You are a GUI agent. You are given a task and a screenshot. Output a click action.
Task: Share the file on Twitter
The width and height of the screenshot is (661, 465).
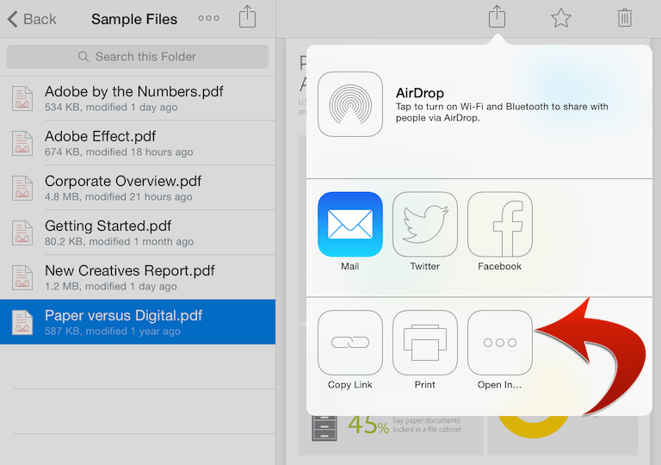[x=424, y=225]
